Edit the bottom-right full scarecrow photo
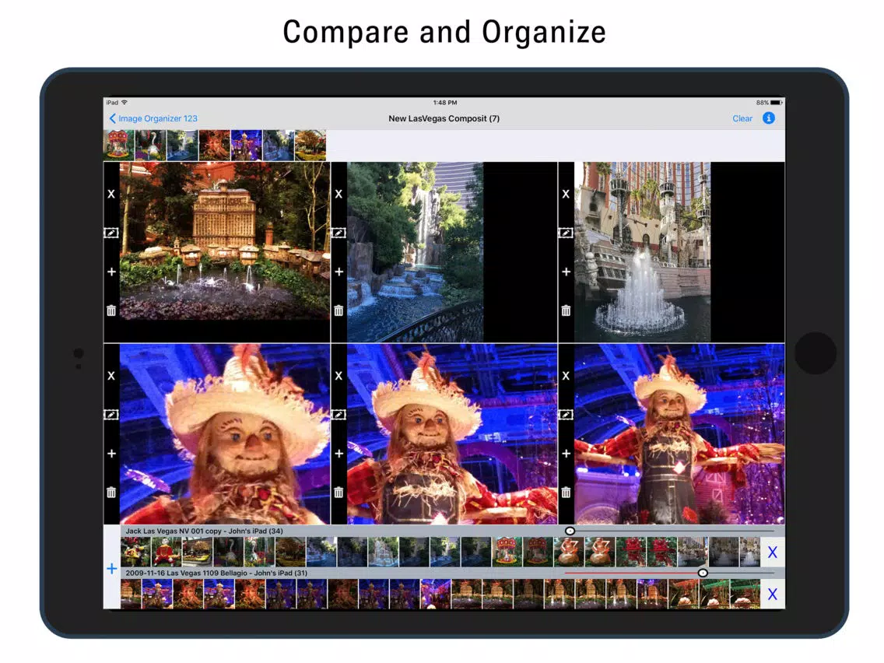This screenshot has height=663, width=884. coord(566,415)
